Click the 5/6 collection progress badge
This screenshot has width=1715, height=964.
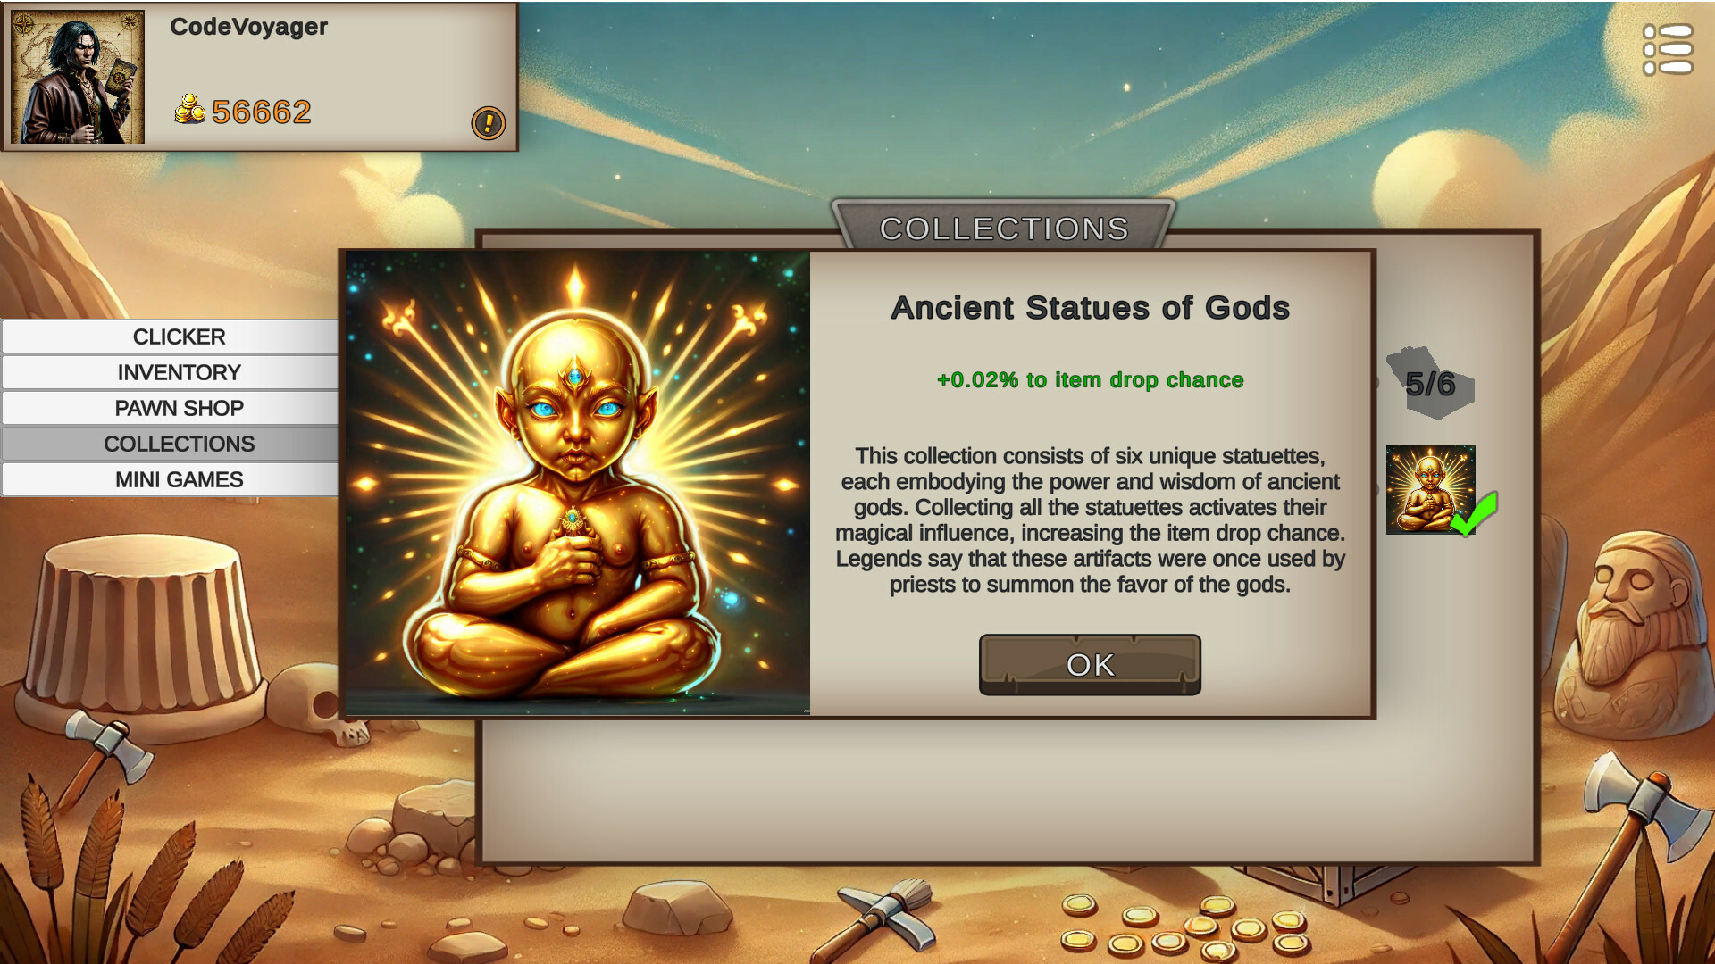1430,384
